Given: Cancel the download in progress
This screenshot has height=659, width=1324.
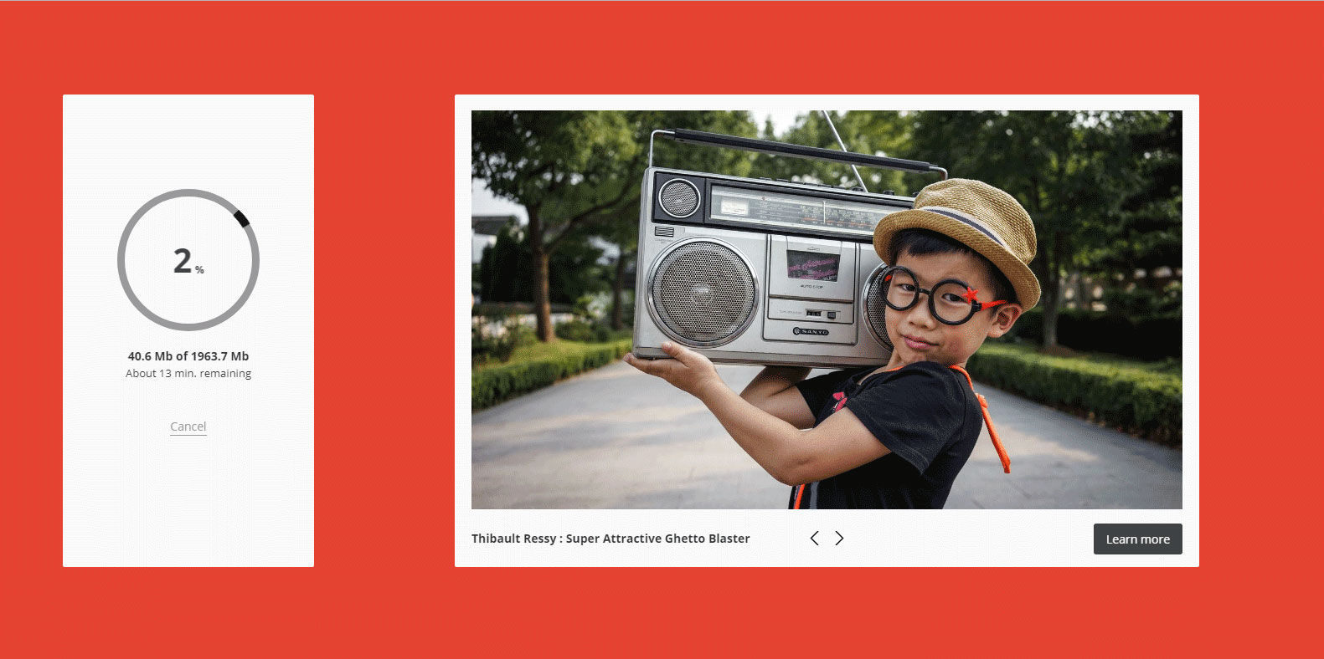Looking at the screenshot, I should pos(188,427).
